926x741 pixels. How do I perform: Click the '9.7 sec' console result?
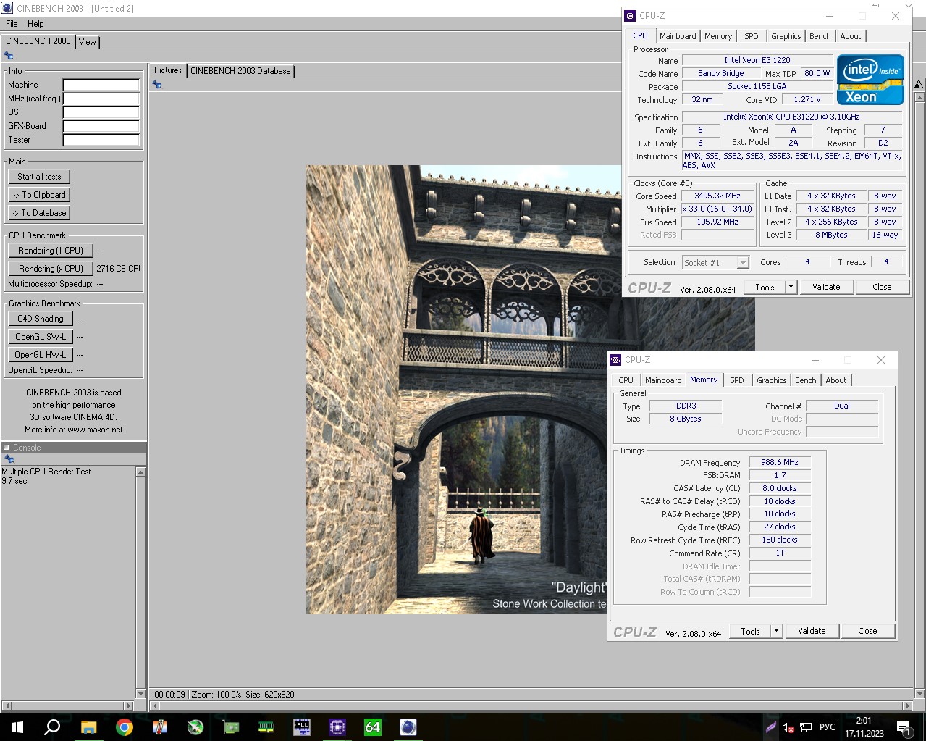point(14,481)
